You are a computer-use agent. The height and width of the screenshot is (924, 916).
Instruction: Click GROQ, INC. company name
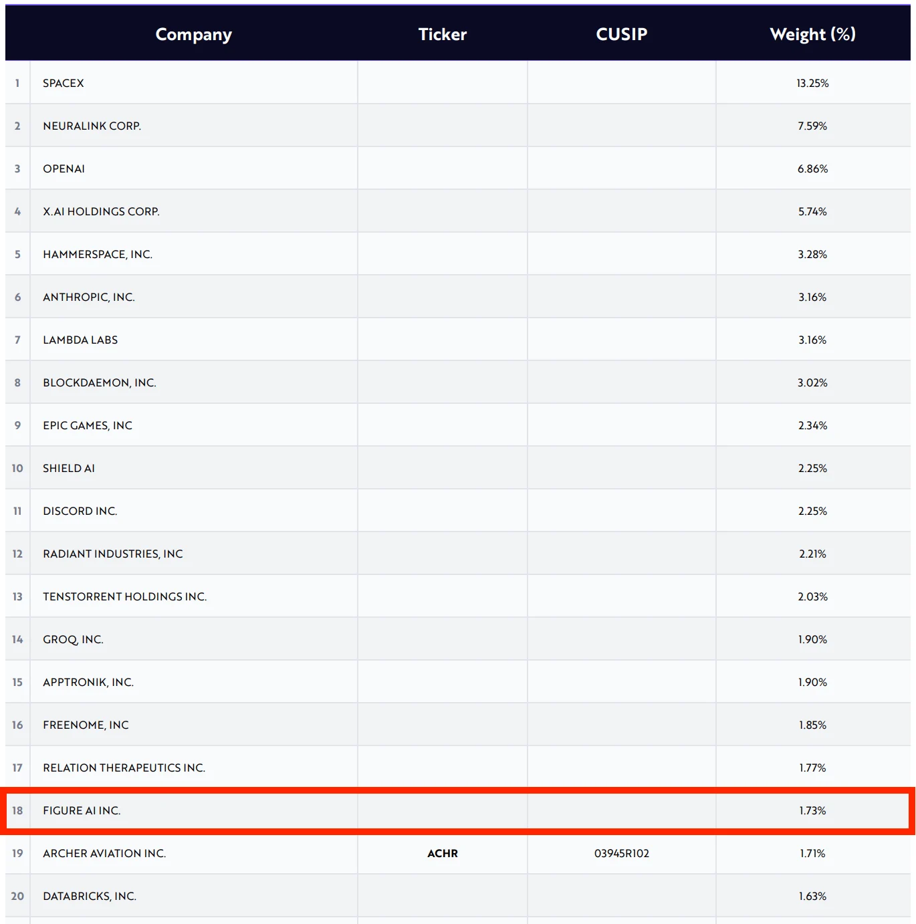pyautogui.click(x=73, y=639)
